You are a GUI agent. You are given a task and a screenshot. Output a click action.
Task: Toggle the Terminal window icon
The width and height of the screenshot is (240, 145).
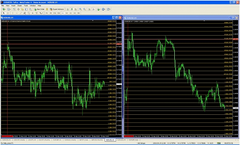[26, 9]
